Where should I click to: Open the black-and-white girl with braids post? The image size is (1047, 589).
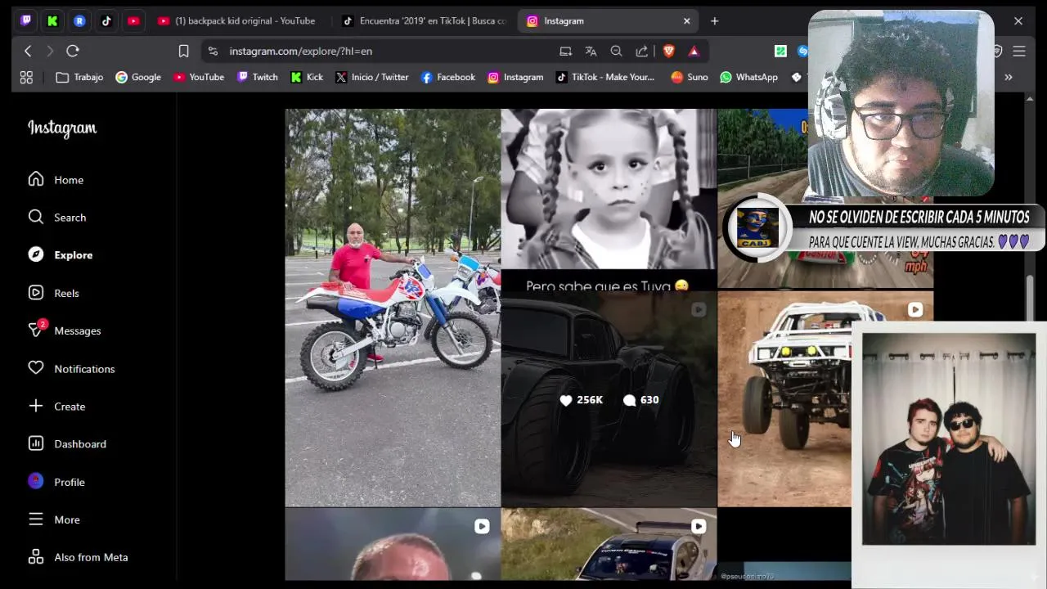click(x=609, y=199)
